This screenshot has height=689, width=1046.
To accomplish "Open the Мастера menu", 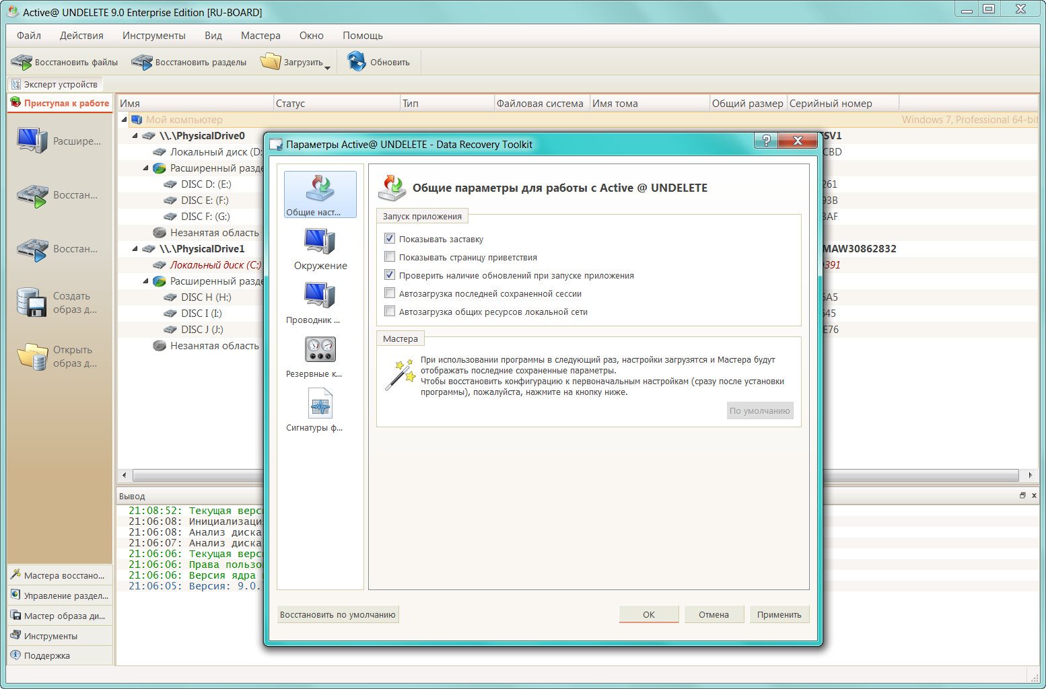I will pyautogui.click(x=260, y=35).
